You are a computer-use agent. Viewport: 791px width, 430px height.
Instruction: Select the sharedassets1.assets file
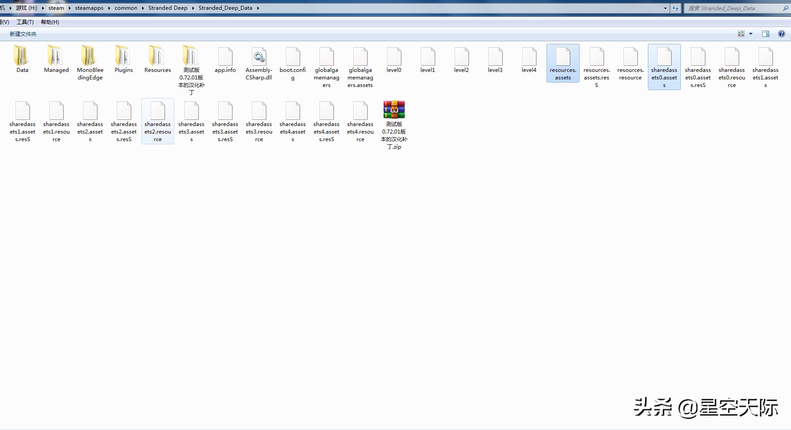tap(766, 67)
